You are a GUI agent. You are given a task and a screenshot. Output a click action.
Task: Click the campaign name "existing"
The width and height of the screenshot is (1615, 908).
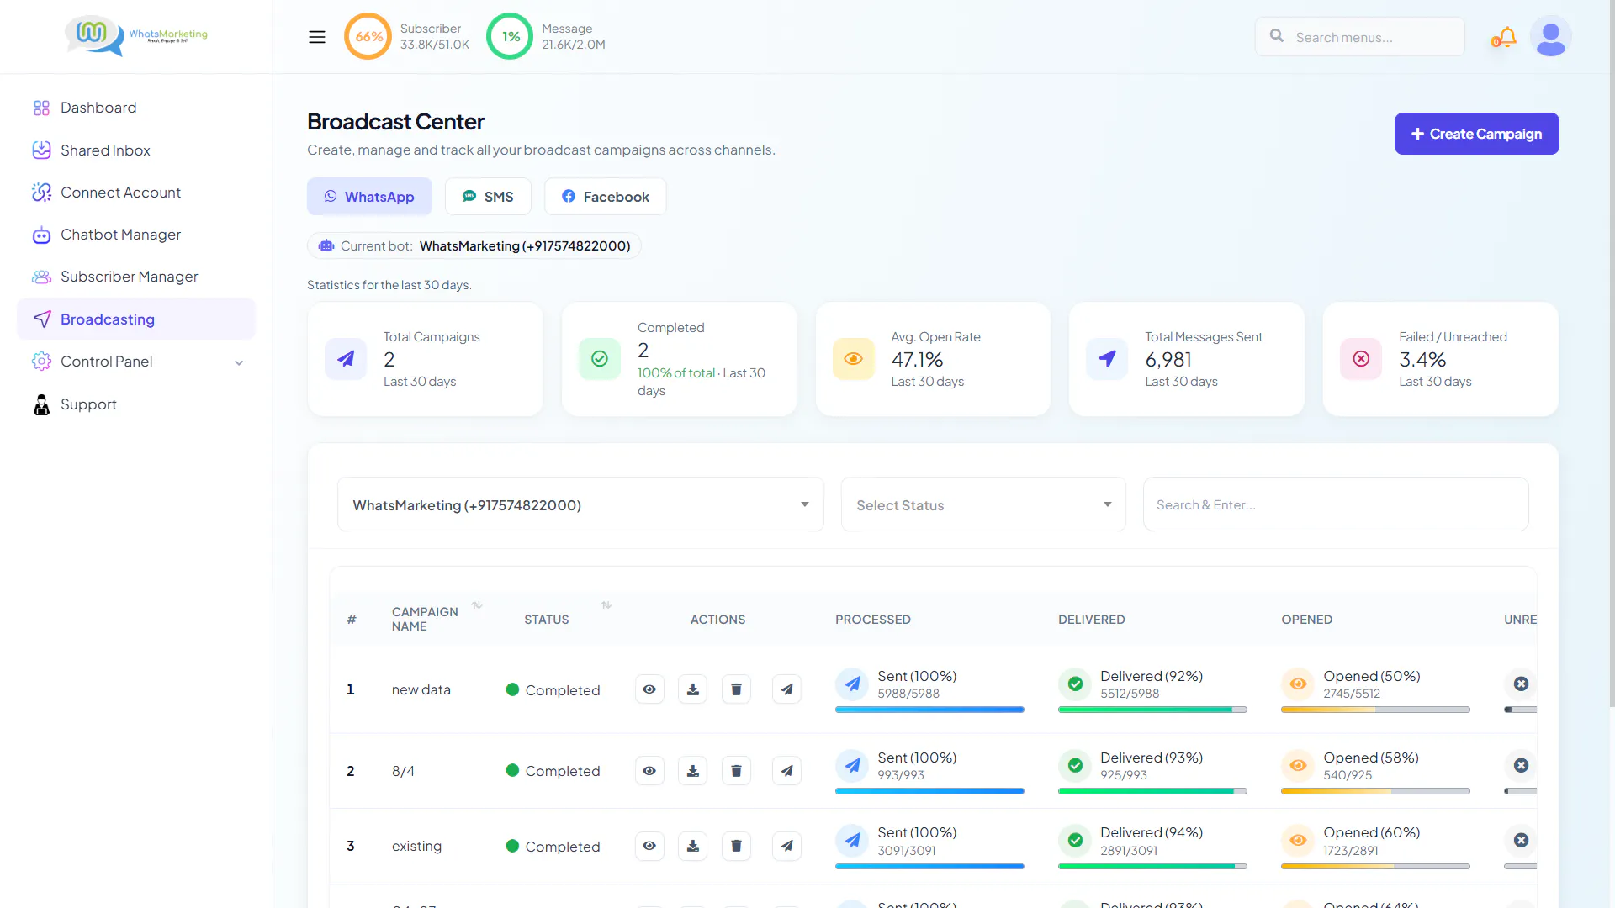click(x=416, y=846)
